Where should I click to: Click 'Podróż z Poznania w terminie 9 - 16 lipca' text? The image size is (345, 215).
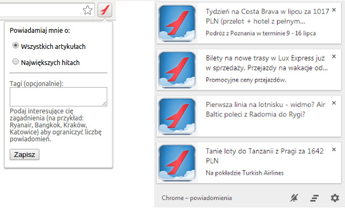pyautogui.click(x=261, y=33)
